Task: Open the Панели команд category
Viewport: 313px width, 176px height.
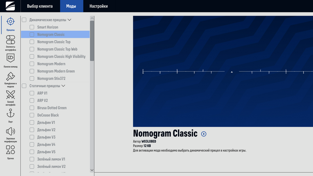Action: click(x=11, y=59)
